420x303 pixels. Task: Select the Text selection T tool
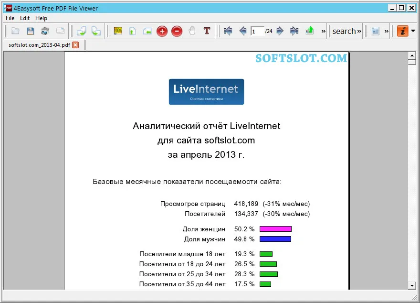pyautogui.click(x=207, y=31)
